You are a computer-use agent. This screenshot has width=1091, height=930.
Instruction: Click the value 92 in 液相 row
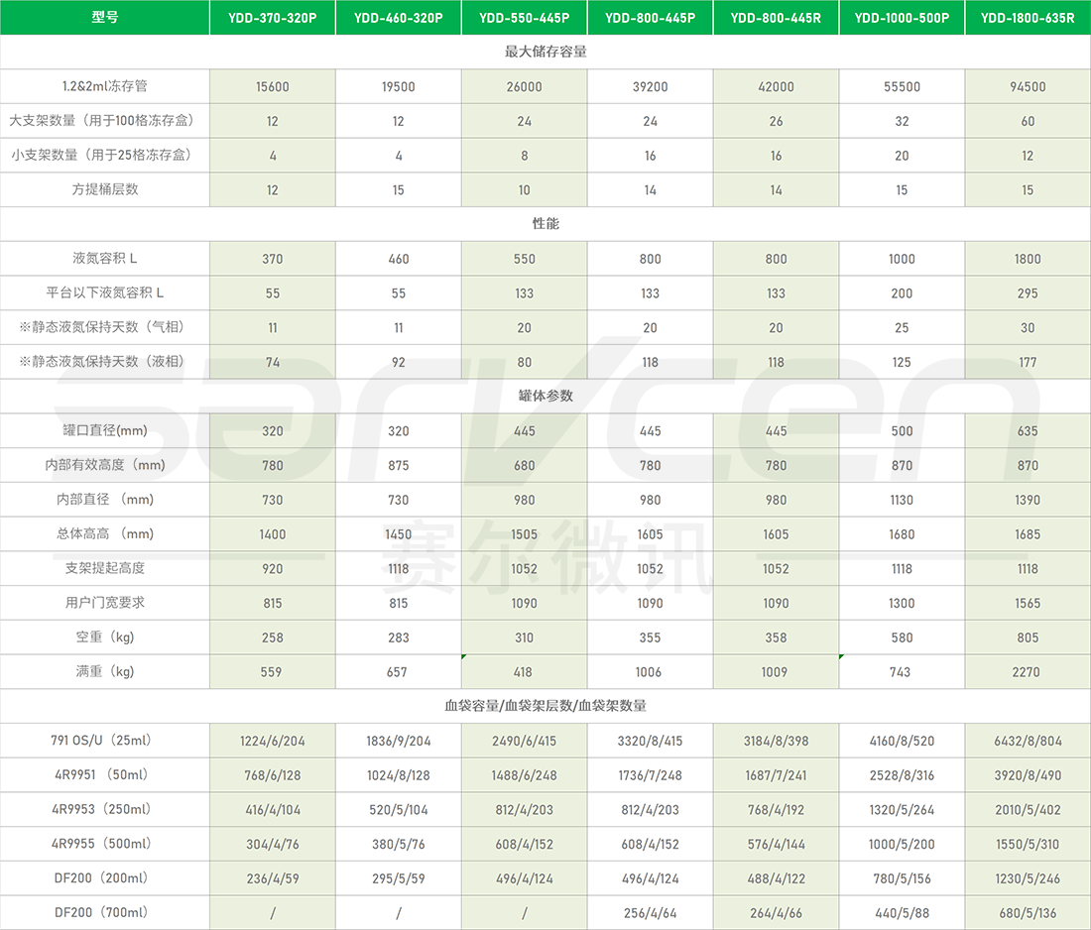coord(398,363)
